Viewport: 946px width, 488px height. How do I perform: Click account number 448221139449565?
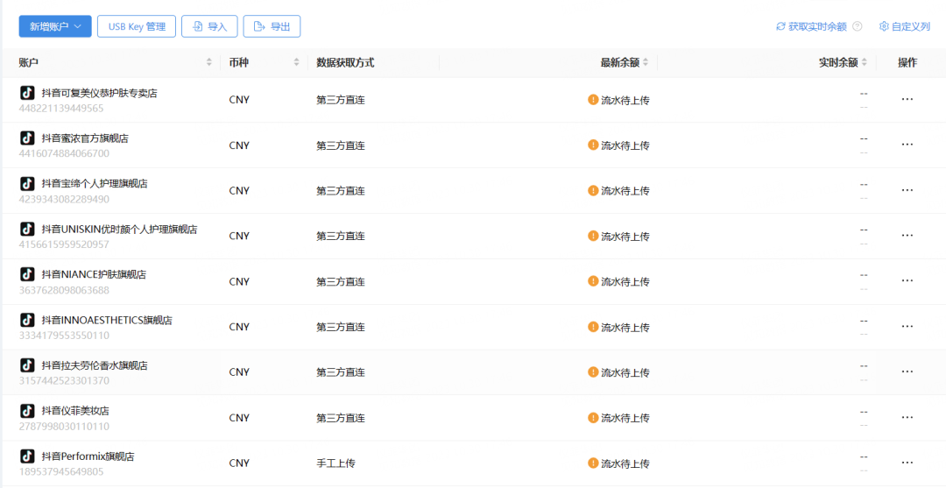click(61, 109)
